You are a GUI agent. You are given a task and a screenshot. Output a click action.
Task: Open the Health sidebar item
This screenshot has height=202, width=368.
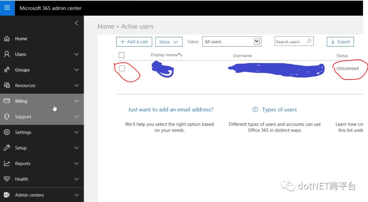(x=42, y=179)
